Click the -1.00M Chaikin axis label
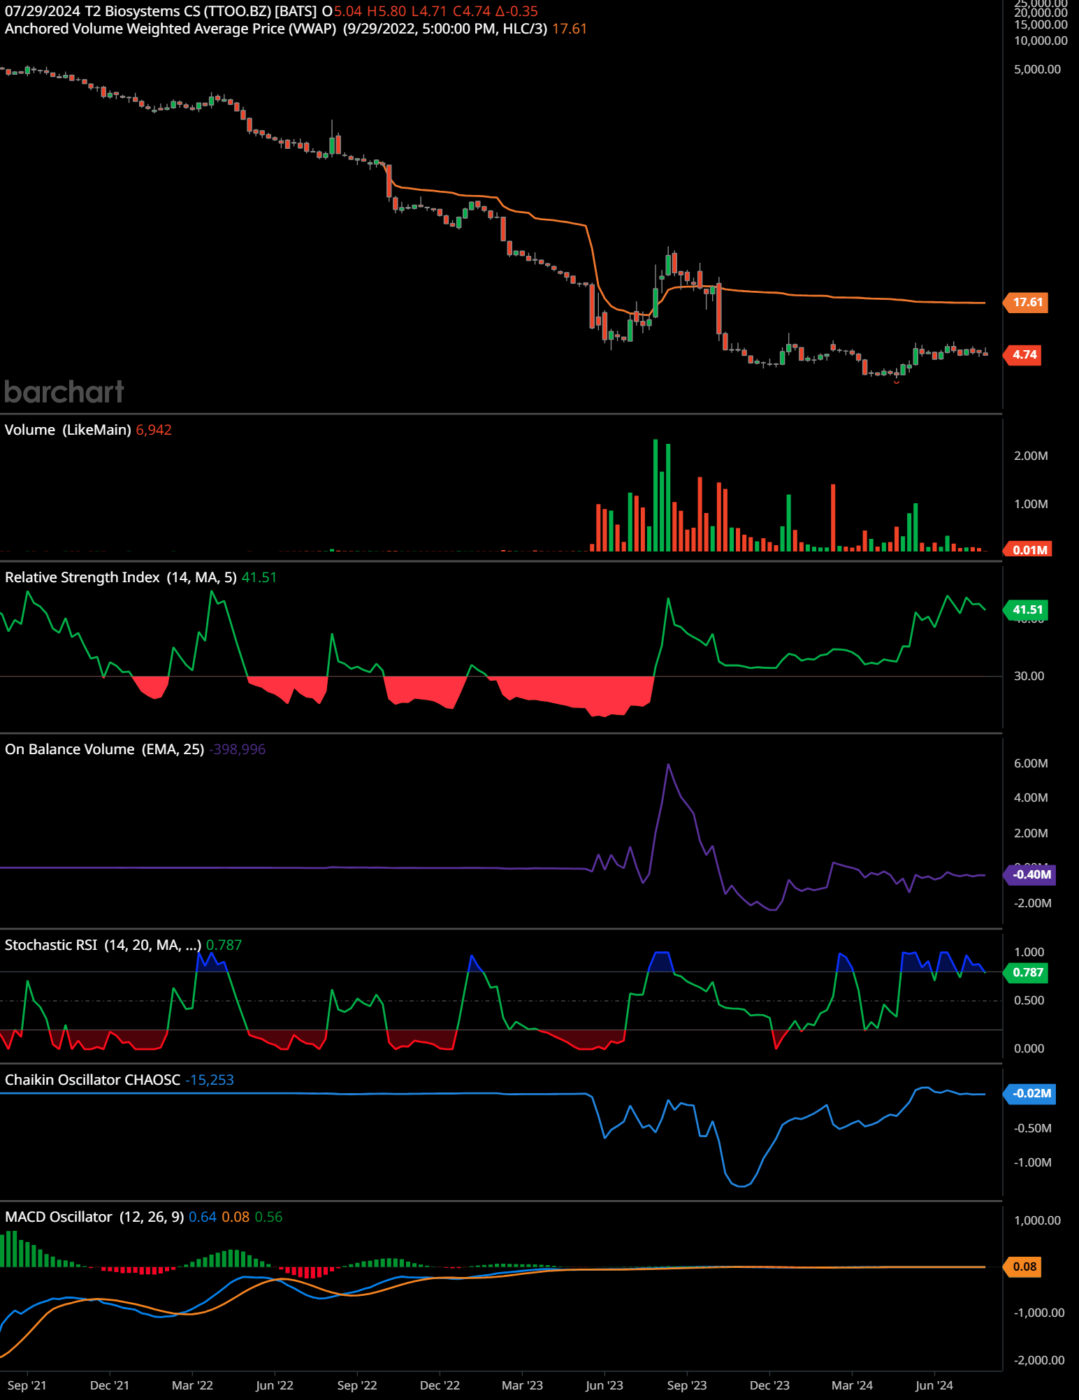The width and height of the screenshot is (1079, 1400). [x=1032, y=1162]
